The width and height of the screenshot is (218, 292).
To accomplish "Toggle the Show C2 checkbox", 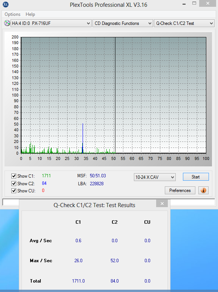I will tap(14, 184).
